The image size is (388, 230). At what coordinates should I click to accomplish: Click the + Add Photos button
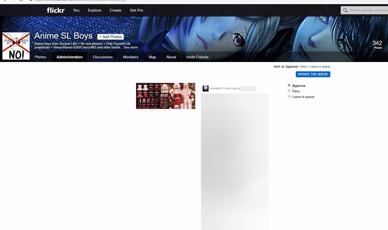(111, 37)
